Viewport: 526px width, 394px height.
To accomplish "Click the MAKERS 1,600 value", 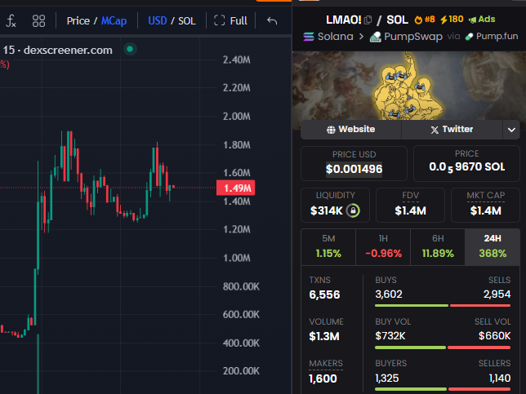I will click(323, 379).
